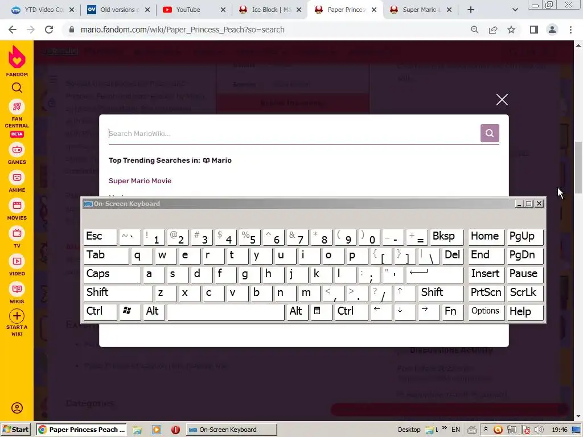Click the Enter key on On-Screen Keyboard
This screenshot has width=583, height=437.
(x=435, y=274)
